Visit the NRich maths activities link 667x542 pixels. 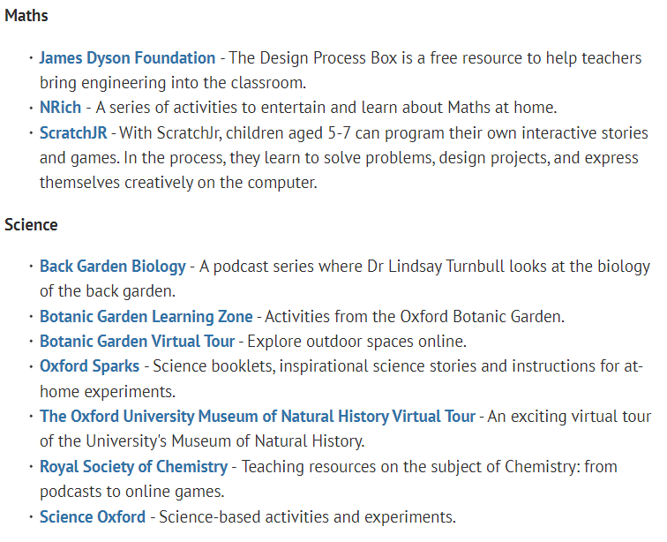[x=60, y=108]
